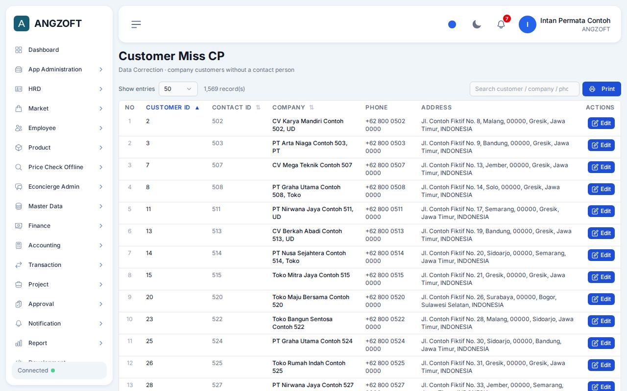Click the Market bag icon

click(x=19, y=109)
